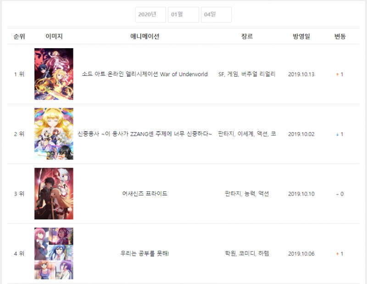Viewport: 367px width, 284px height.
Task: Open the 신중용사 title link
Action: click(145, 134)
